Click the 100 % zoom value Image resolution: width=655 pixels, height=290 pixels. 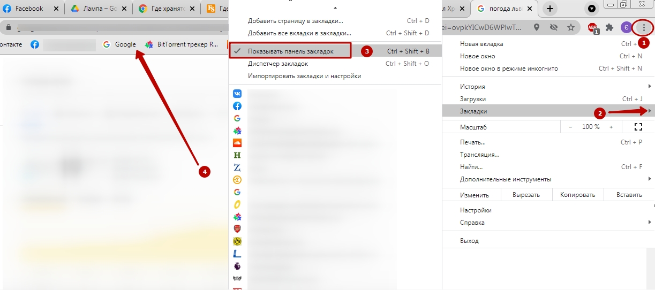pos(591,127)
